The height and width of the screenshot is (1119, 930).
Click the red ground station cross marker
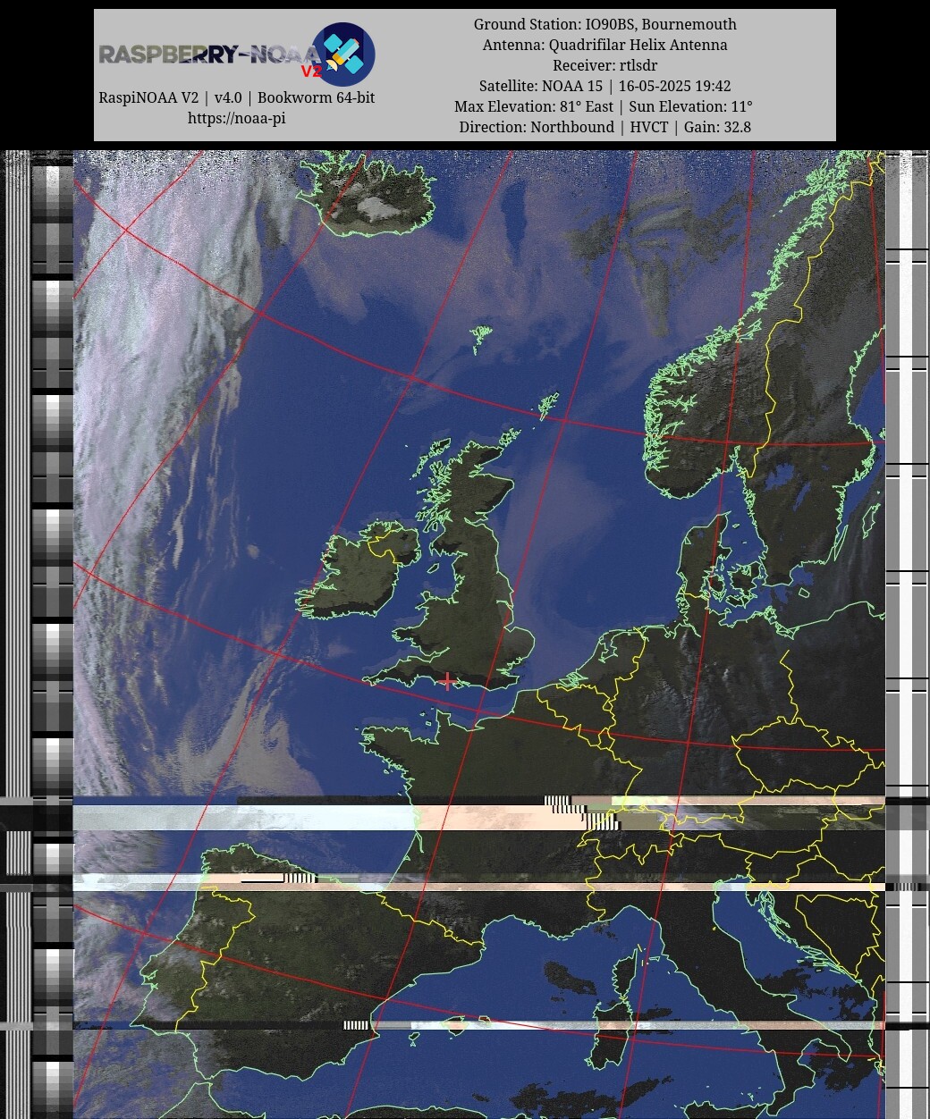447,681
